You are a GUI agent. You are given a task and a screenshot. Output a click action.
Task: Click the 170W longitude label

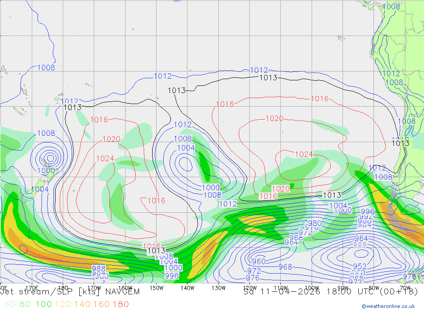(x=94, y=288)
